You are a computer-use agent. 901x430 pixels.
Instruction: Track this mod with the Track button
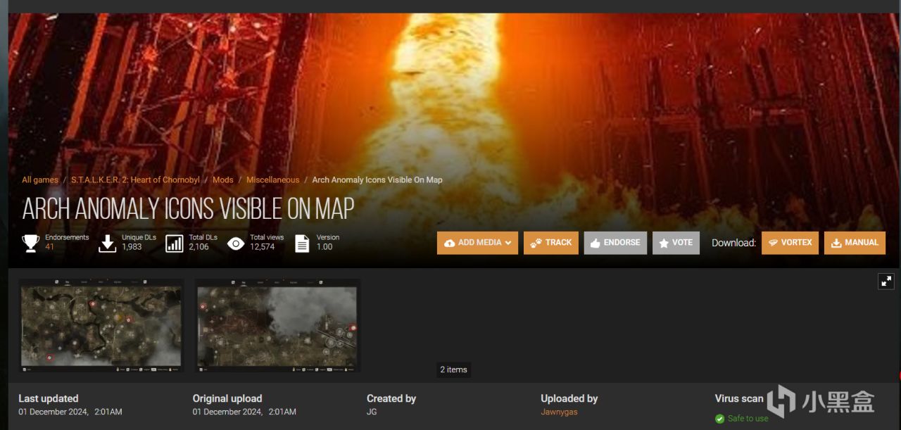point(551,243)
